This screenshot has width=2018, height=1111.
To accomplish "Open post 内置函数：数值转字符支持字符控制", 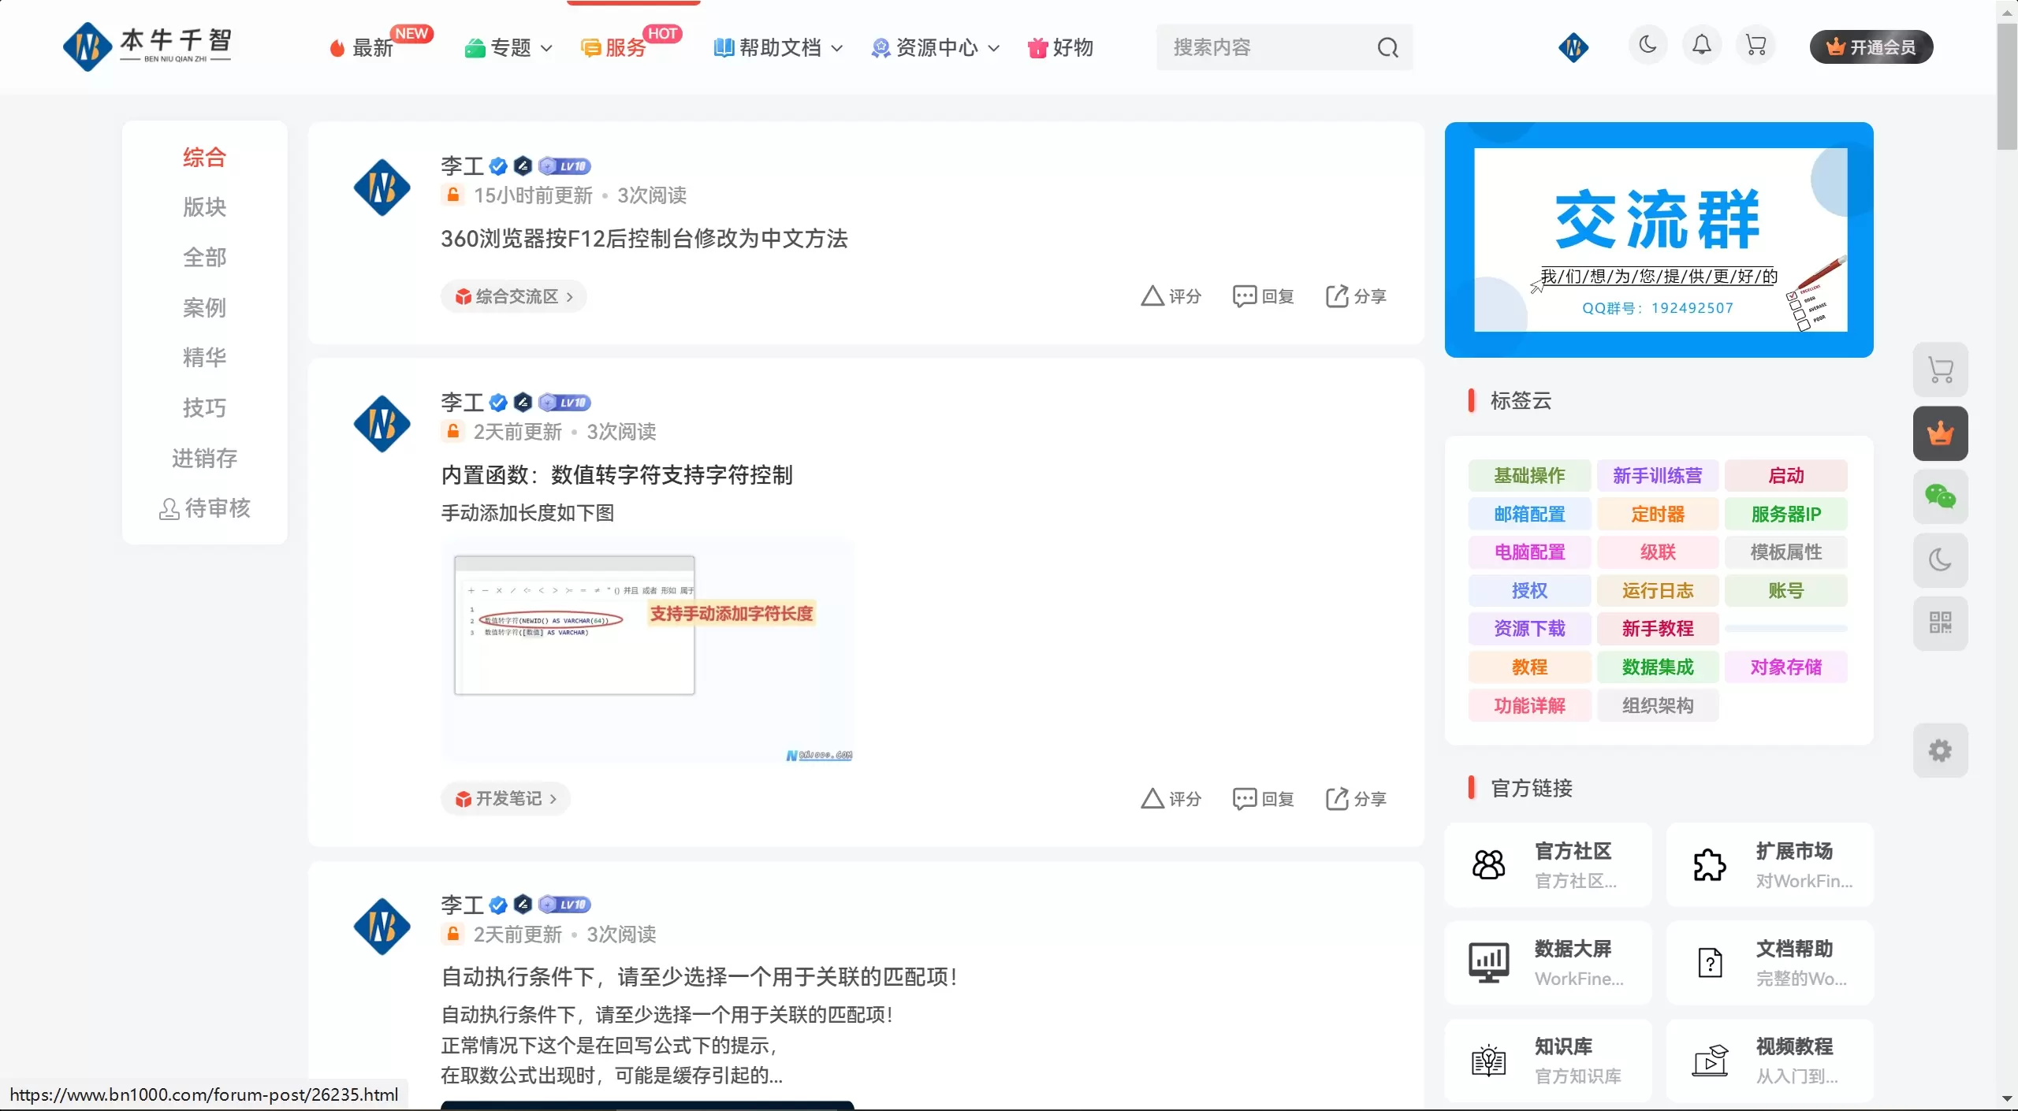I will pos(616,475).
